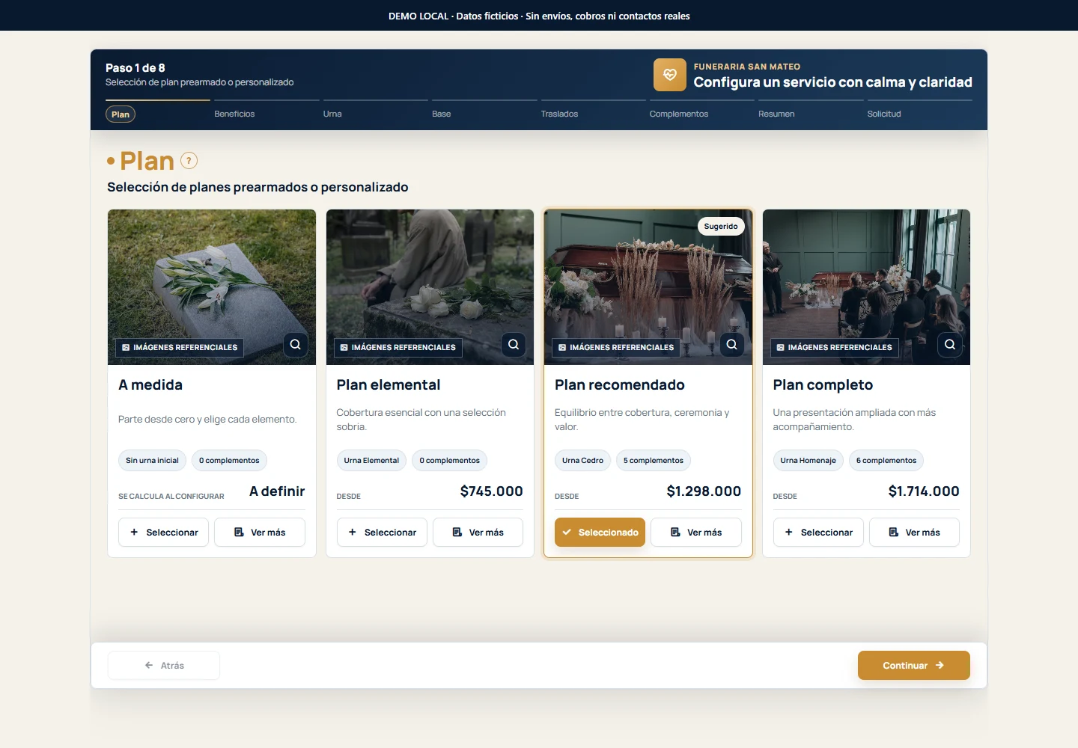
Task: Continue to the next step
Action: click(x=914, y=666)
